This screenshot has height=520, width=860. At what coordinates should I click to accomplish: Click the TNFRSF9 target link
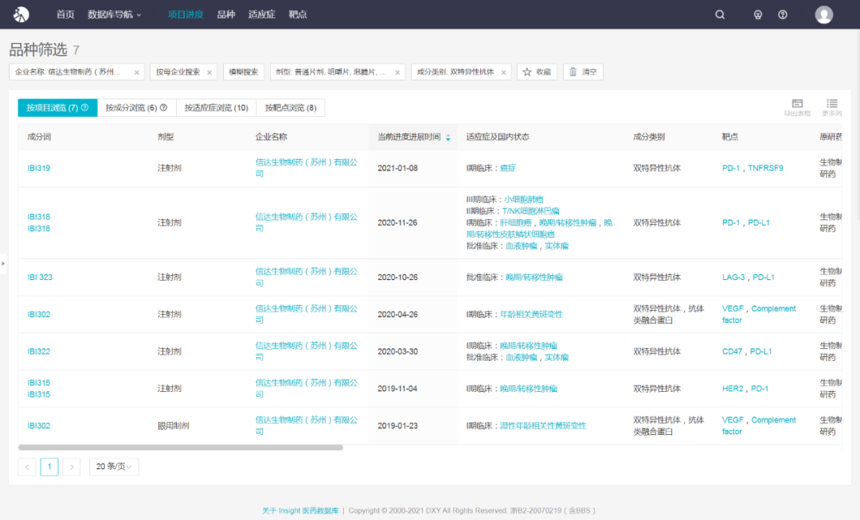766,168
